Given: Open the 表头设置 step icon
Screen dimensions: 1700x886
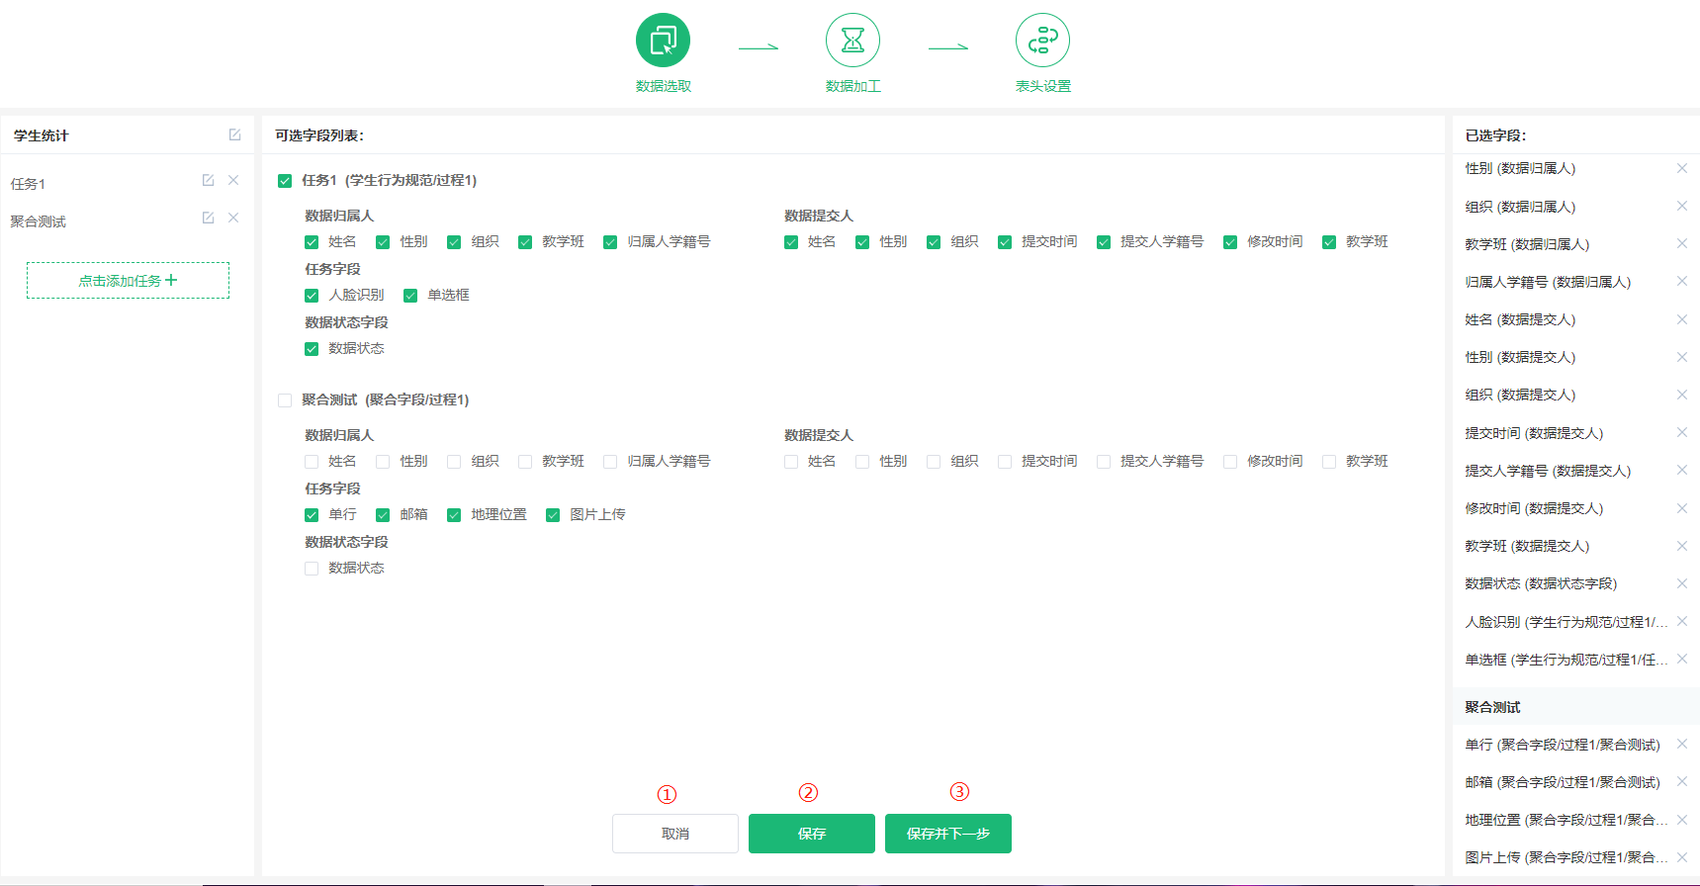Looking at the screenshot, I should point(1042,41).
